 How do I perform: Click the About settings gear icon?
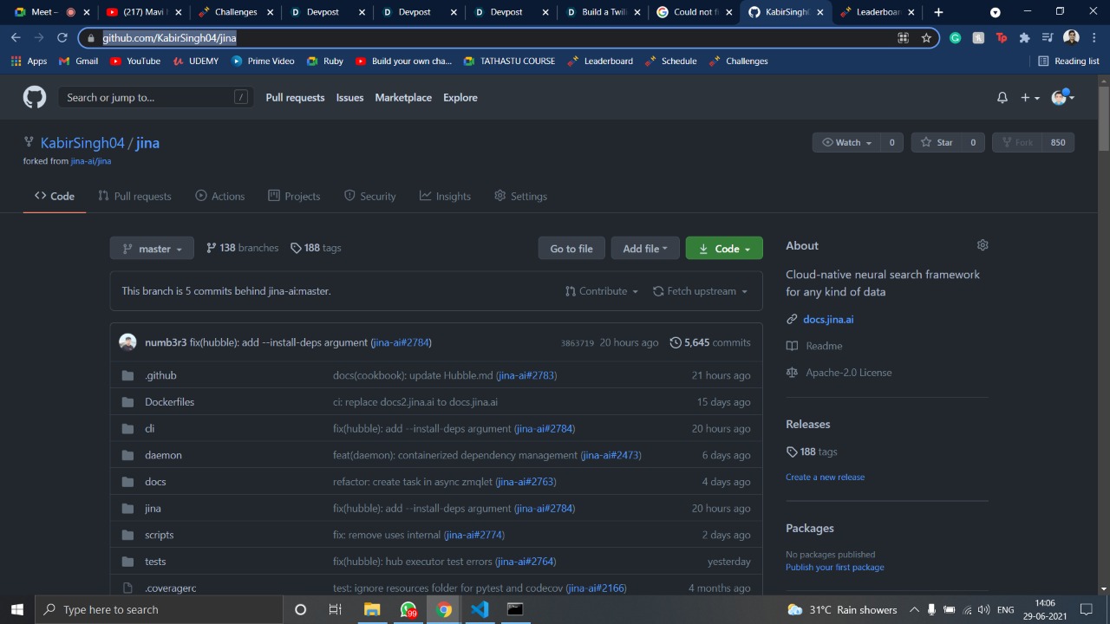(x=983, y=245)
